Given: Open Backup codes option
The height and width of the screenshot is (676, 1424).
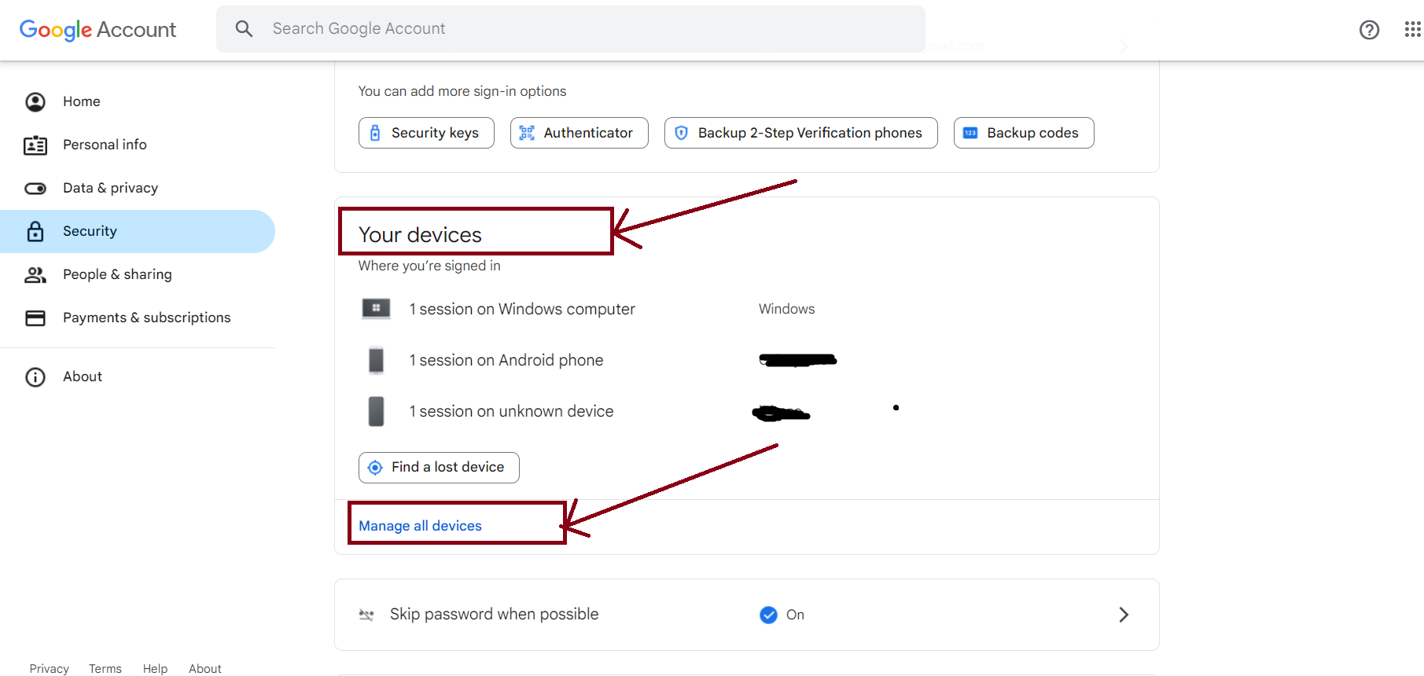Looking at the screenshot, I should [x=1023, y=133].
